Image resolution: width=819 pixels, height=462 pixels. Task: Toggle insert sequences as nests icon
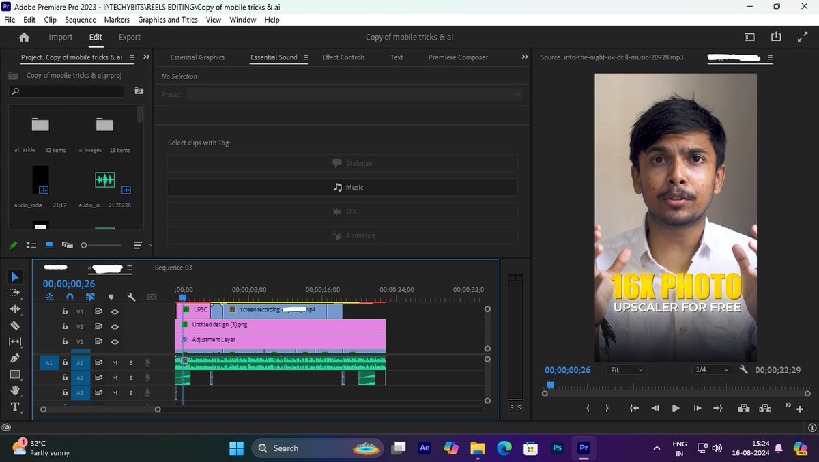(x=49, y=297)
